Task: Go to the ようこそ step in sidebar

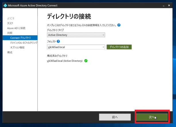Action: click(x=11, y=18)
